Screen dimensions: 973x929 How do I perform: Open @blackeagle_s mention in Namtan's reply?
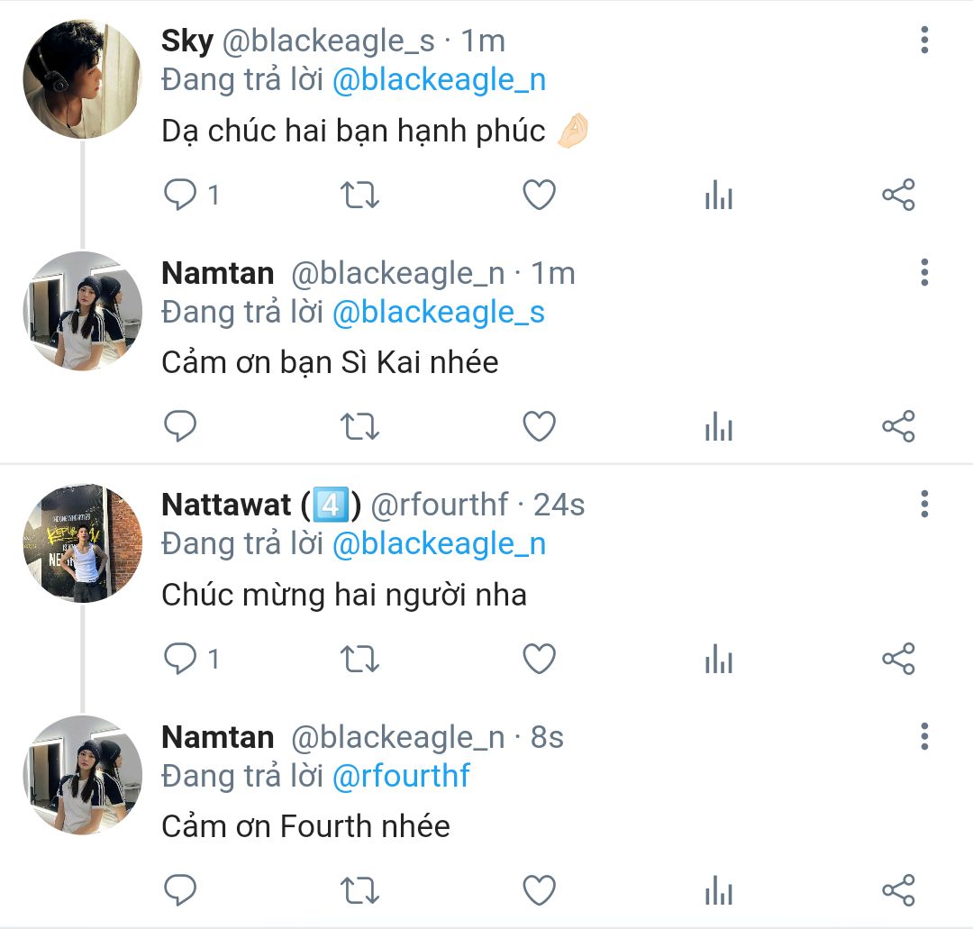[x=439, y=313]
